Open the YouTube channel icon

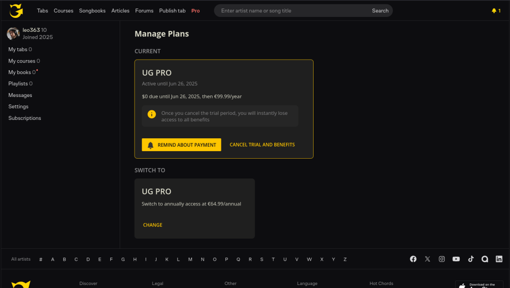point(456,259)
